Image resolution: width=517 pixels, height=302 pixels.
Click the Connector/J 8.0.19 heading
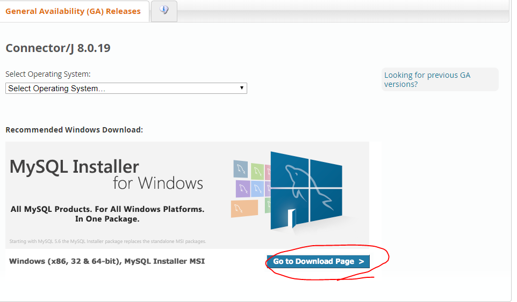58,48
